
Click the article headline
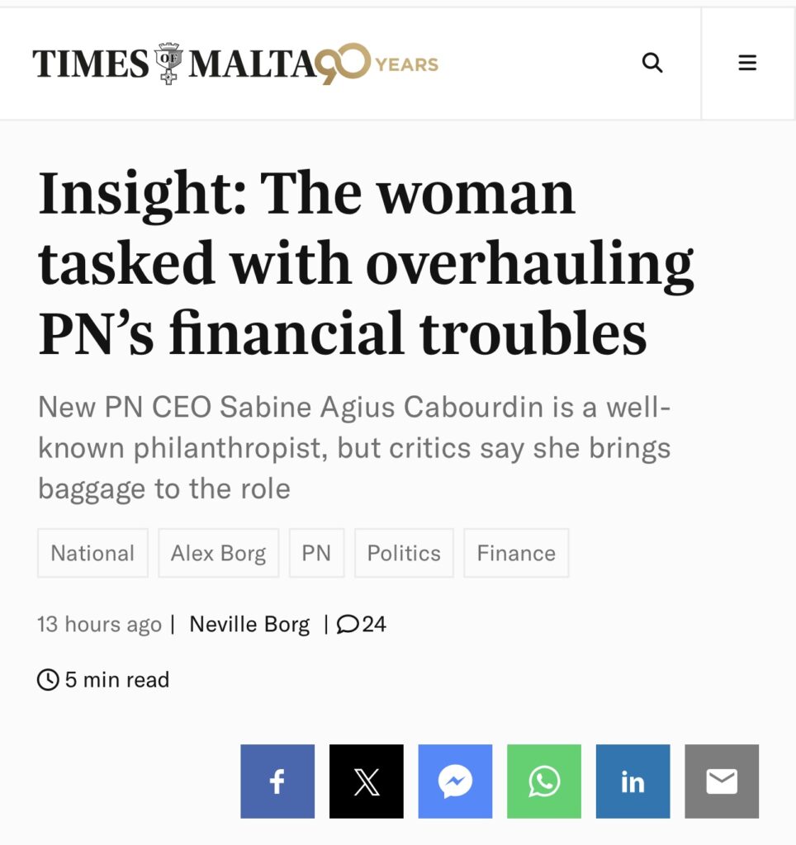pos(363,263)
